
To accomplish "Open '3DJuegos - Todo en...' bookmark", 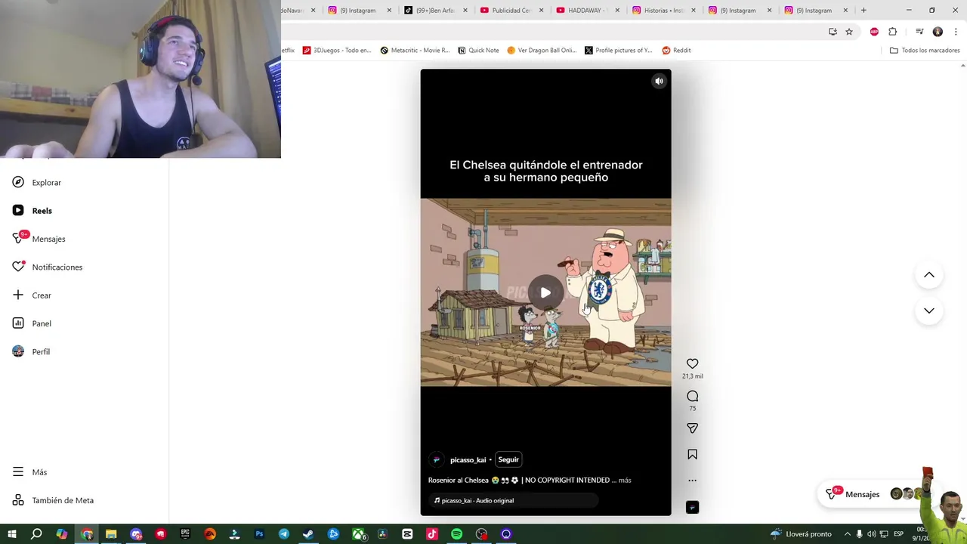I will [337, 51].
